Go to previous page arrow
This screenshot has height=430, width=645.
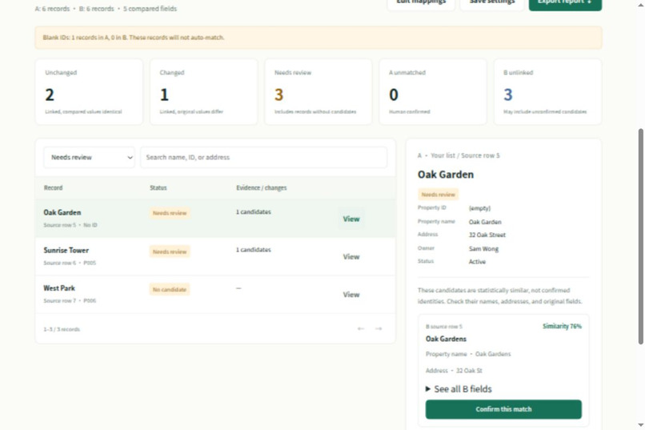click(361, 328)
